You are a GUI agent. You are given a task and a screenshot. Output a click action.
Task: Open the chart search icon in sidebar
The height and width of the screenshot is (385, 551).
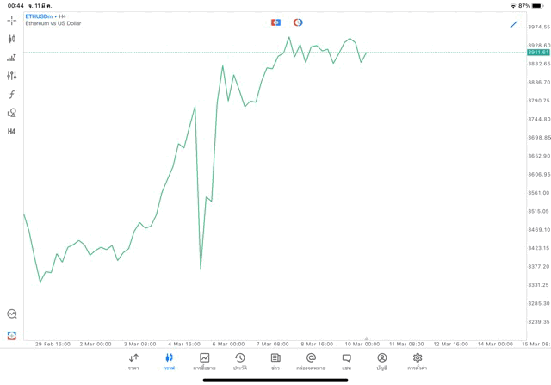coord(11,314)
